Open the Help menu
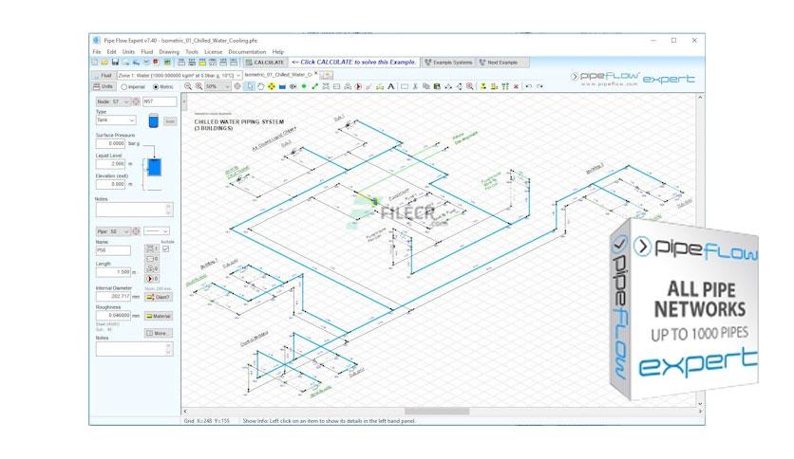 point(278,51)
